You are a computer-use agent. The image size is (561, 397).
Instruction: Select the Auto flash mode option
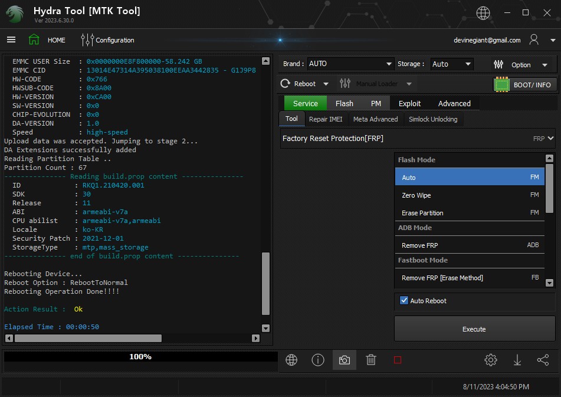click(470, 177)
